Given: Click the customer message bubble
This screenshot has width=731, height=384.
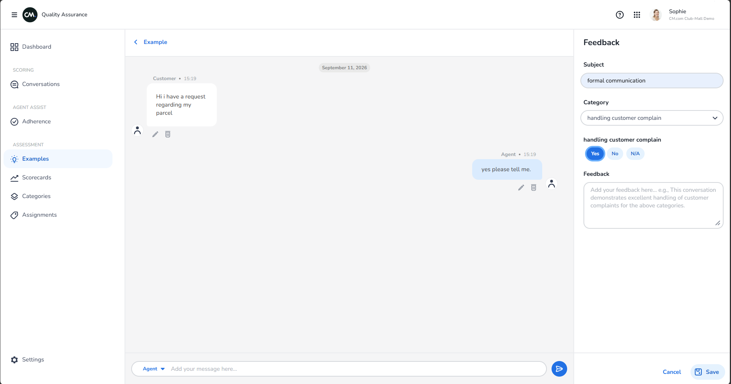Looking at the screenshot, I should pyautogui.click(x=182, y=105).
